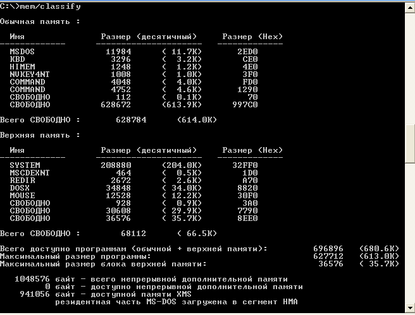Click the value 4752
The image size is (415, 315).
pos(121,90)
